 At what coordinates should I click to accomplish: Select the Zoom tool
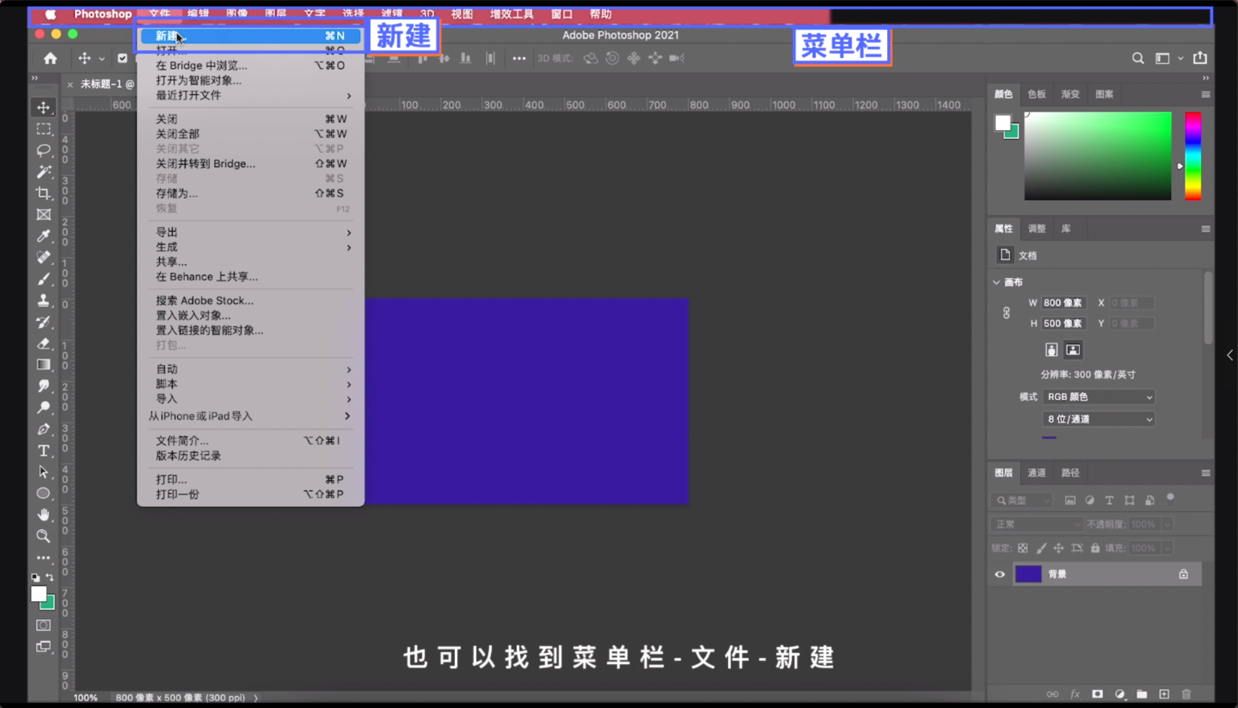tap(44, 536)
